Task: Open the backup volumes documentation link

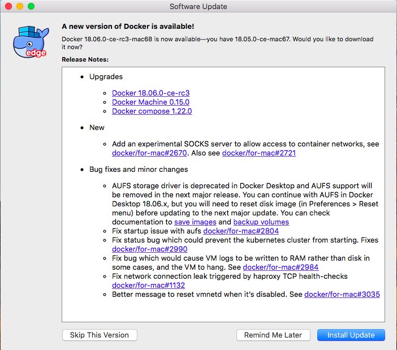Action: click(261, 222)
